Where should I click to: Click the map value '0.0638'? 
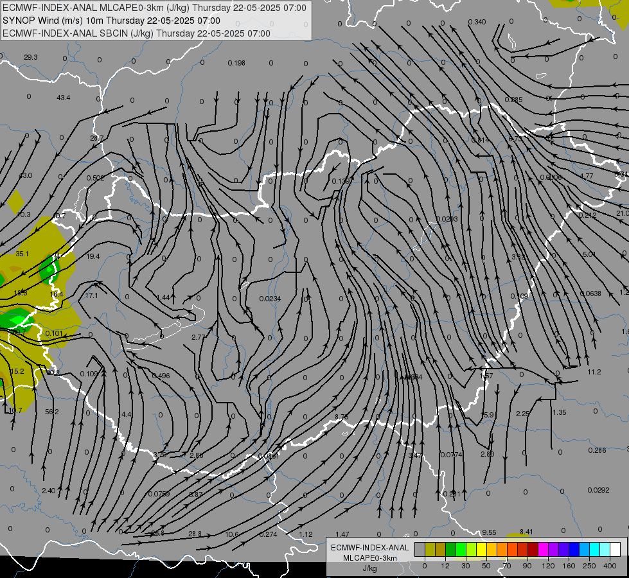pos(590,293)
